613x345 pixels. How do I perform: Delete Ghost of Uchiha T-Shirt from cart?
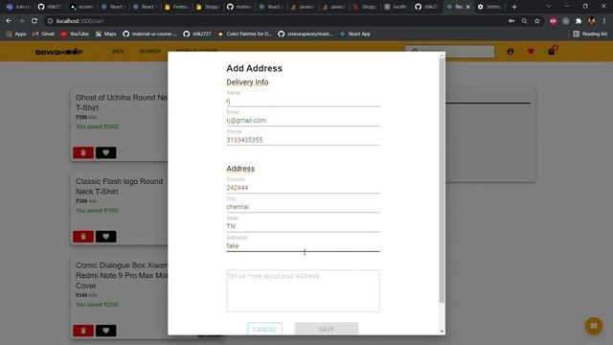click(83, 152)
